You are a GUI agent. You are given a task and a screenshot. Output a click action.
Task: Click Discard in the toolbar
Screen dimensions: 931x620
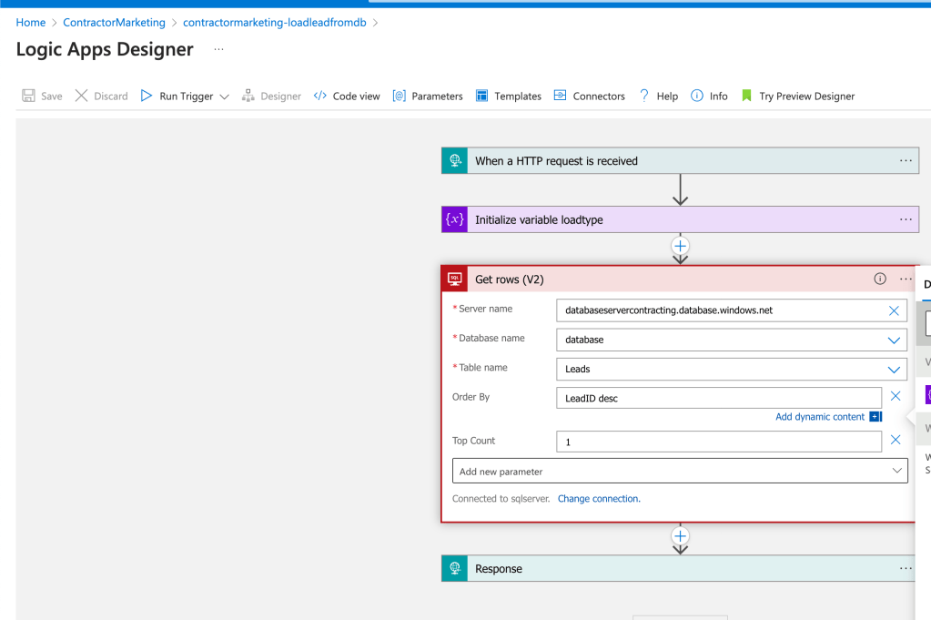click(102, 96)
